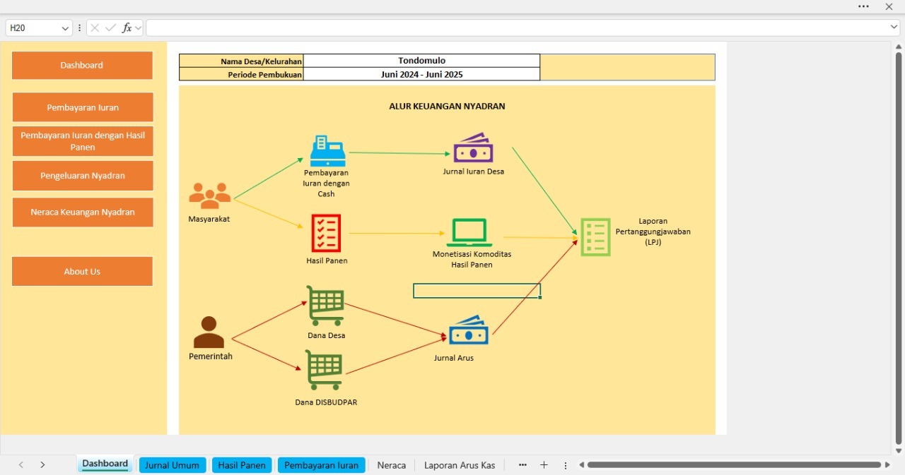Add a new sheet with plus button

click(544, 465)
